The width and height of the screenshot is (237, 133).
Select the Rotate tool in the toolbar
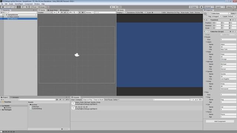(x=11, y=7)
